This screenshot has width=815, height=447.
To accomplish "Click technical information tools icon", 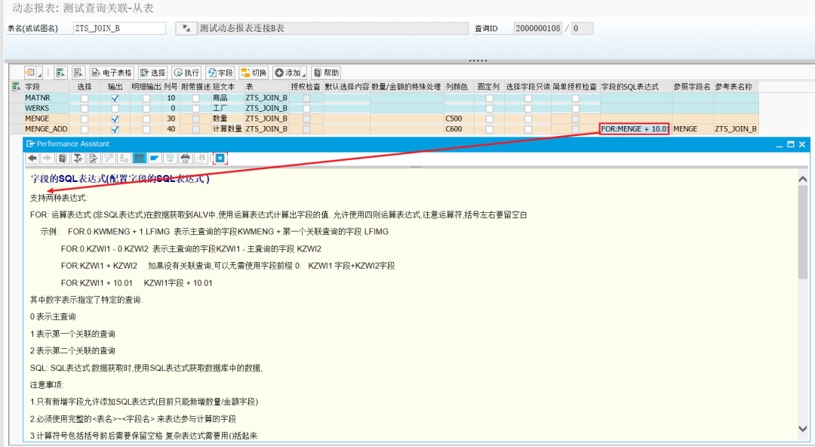I will click(x=78, y=159).
